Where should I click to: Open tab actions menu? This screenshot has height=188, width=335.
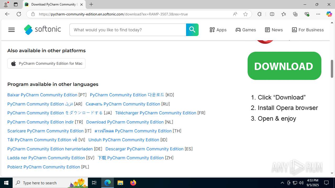click(x=16, y=4)
